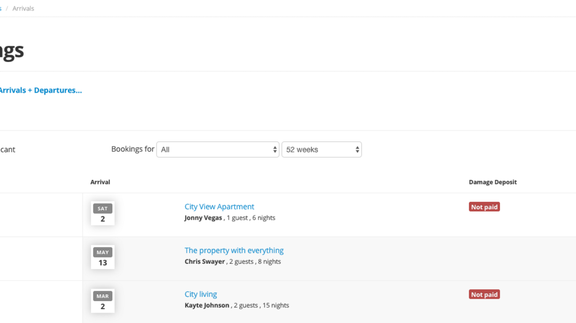Click the Damage Deposit column header
The image size is (576, 323).
pos(492,182)
